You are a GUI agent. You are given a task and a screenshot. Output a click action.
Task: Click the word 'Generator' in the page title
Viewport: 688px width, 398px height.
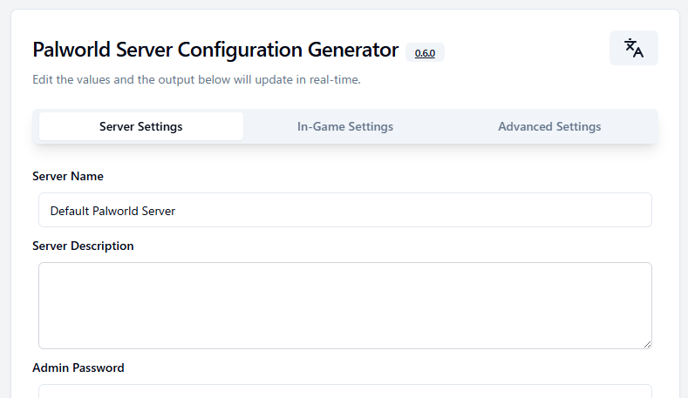pos(353,50)
